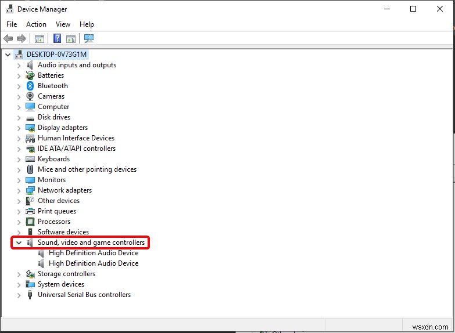Click the Cameras webcam icon
The height and width of the screenshot is (333, 455).
[30, 96]
